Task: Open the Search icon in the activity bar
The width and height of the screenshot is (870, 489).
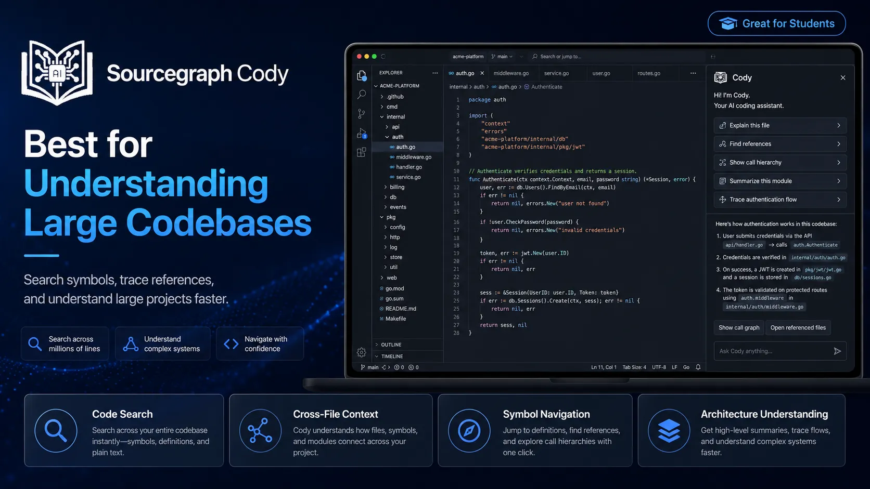Action: tap(362, 95)
